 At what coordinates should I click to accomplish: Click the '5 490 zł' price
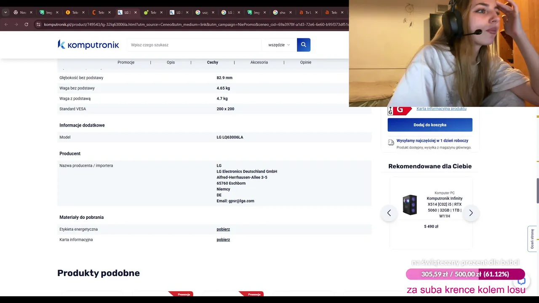point(431,226)
